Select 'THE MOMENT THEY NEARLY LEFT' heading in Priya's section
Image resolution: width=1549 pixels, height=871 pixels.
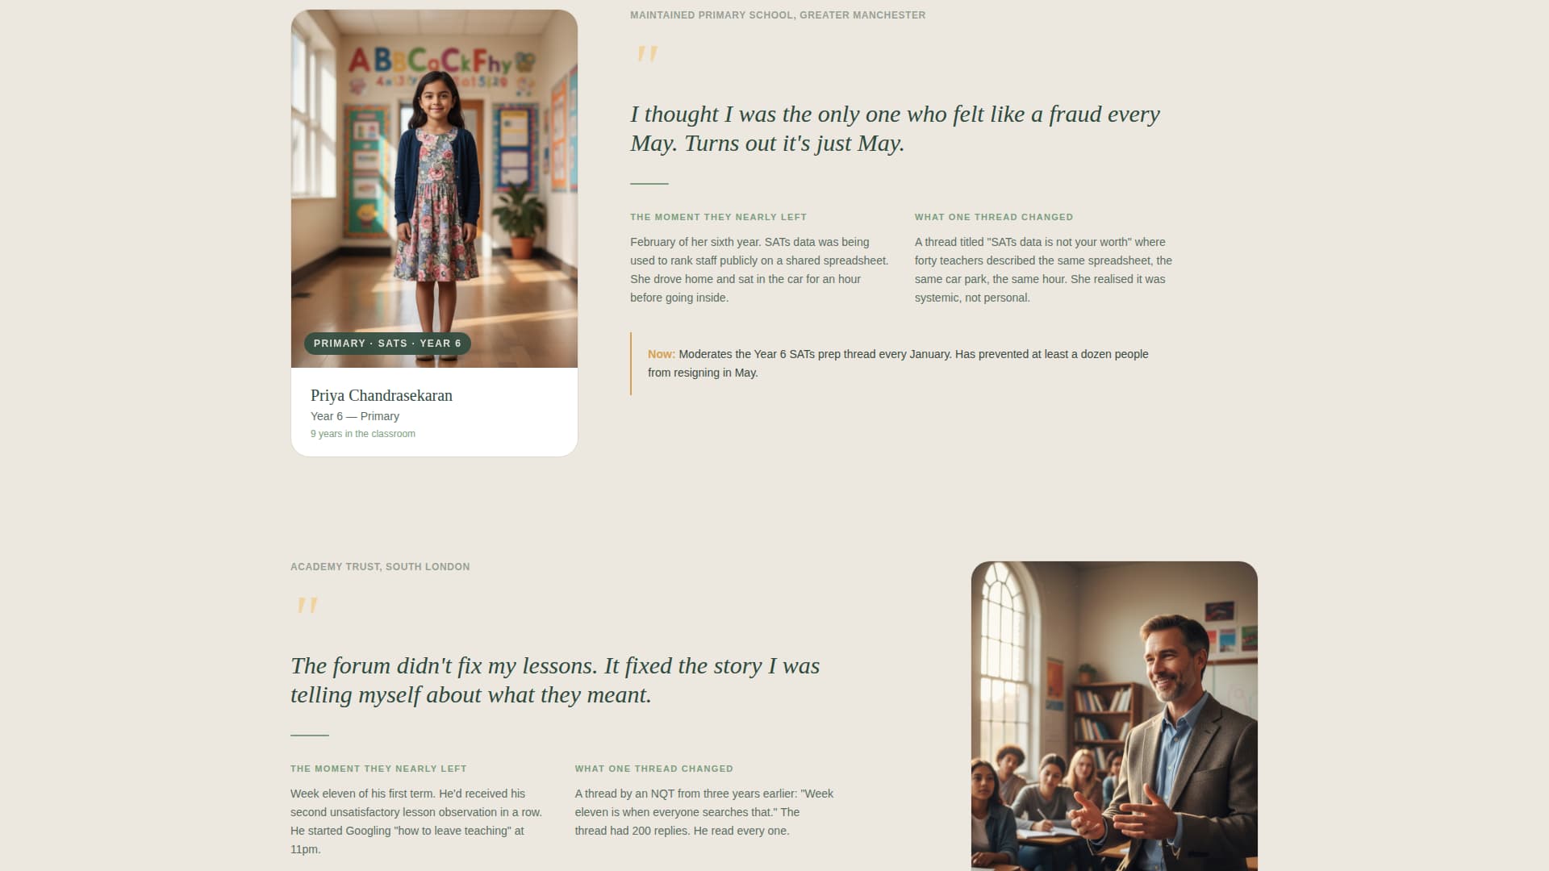(718, 216)
